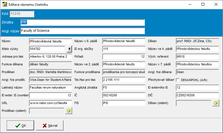Maximize the Editace záznamu číselníku window

coord(203,5)
